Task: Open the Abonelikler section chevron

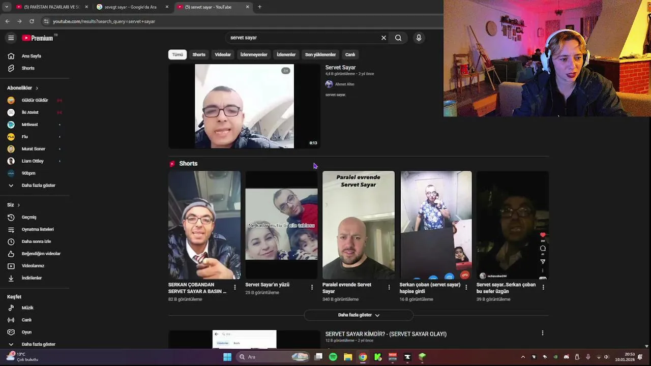Action: [x=37, y=88]
